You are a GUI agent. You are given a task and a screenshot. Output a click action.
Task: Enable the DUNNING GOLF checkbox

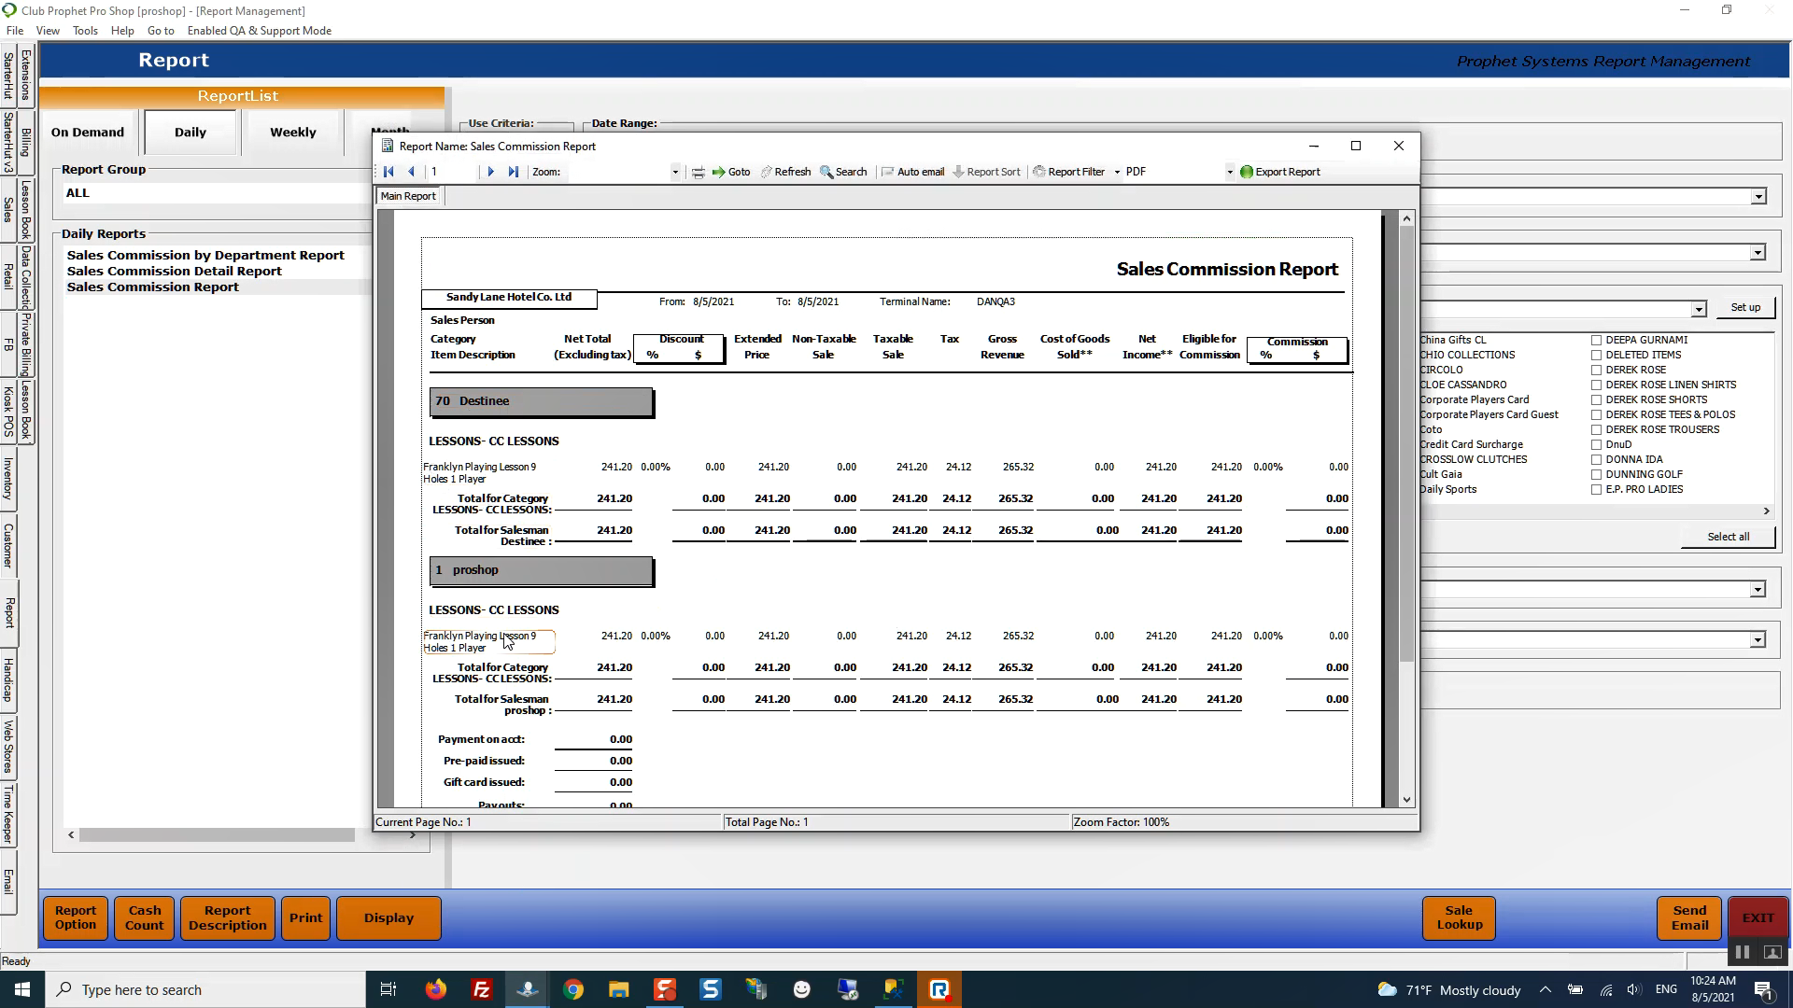(1597, 475)
